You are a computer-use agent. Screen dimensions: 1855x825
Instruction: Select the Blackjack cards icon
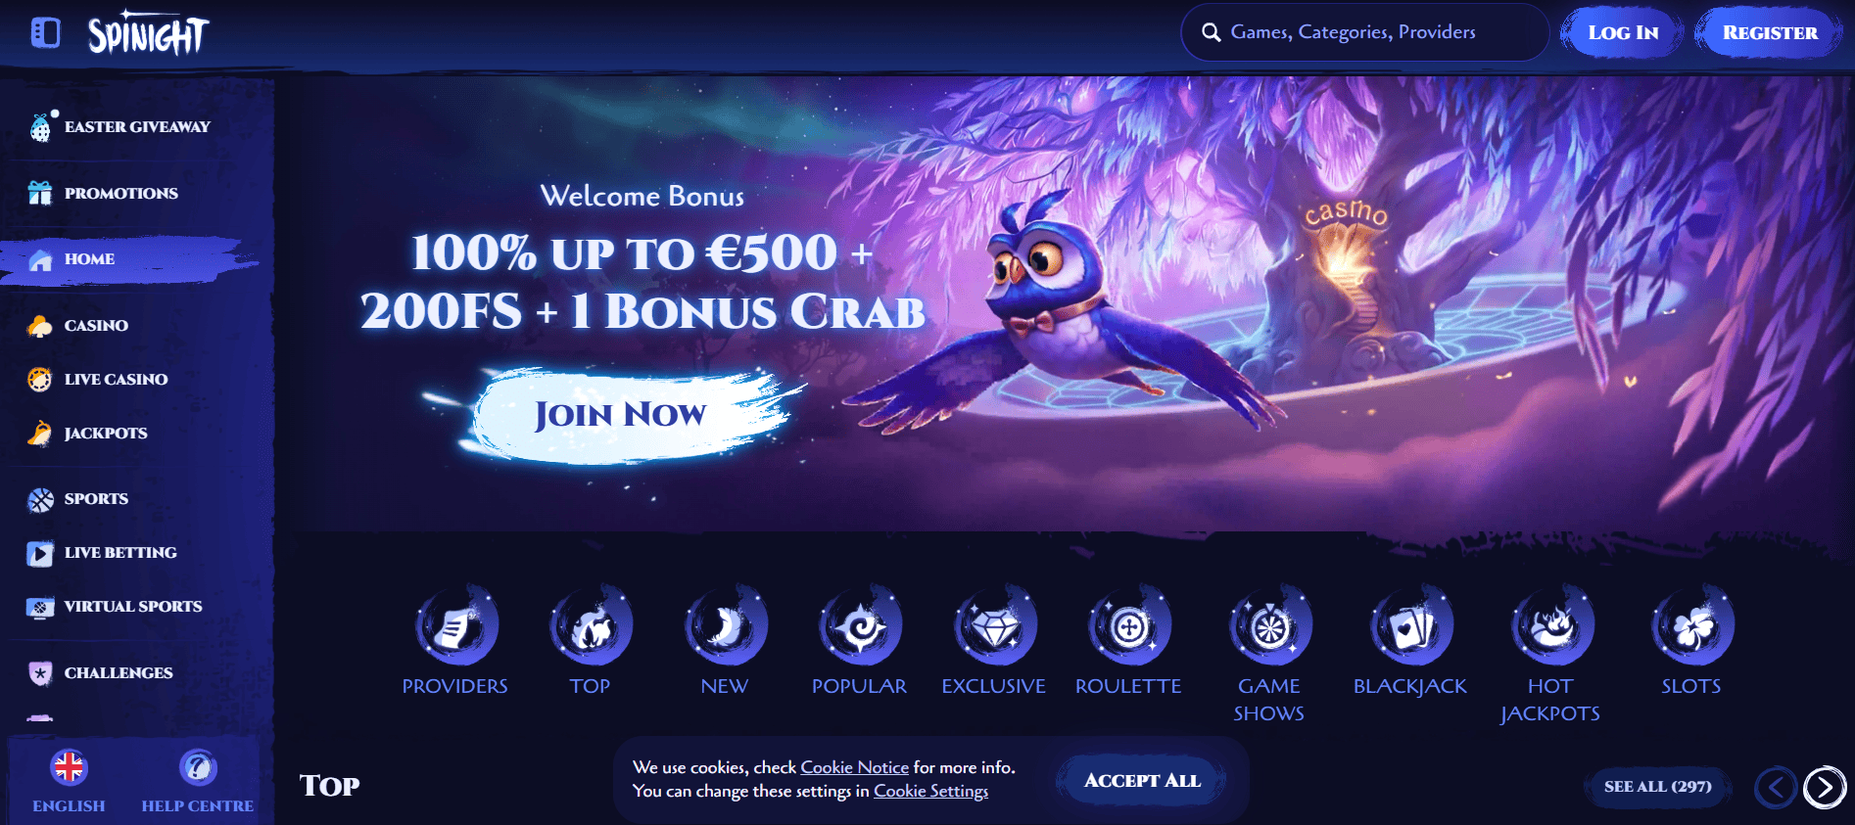[1410, 625]
